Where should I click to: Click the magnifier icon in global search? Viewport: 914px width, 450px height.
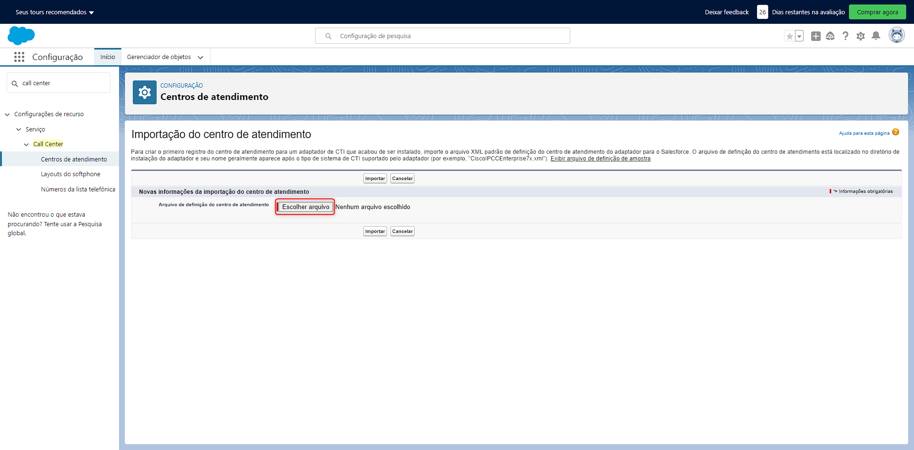coord(328,36)
